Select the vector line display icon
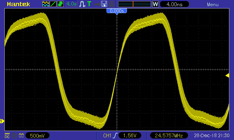This screenshot has width=234, height=140. click(x=53, y=4)
